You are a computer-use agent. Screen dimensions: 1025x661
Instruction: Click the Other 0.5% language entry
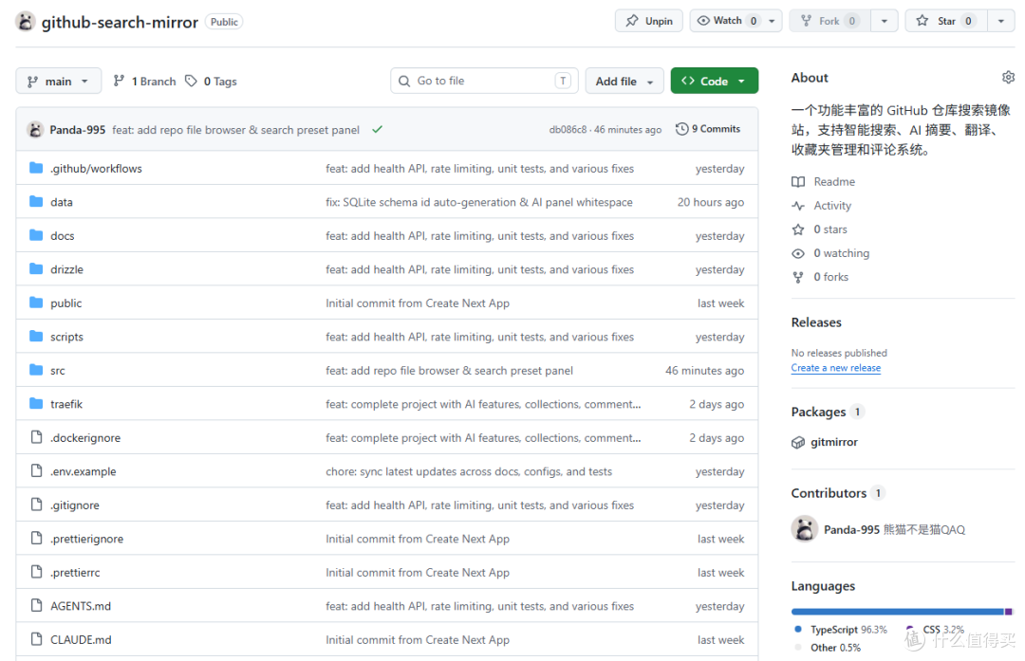[828, 648]
